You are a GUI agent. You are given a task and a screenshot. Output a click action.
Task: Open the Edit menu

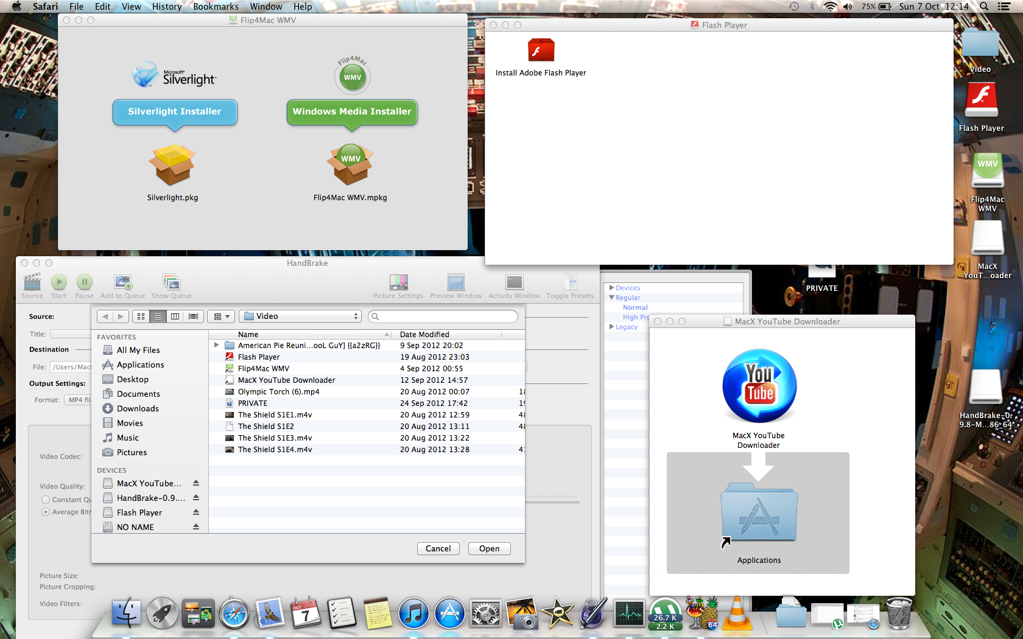103,7
